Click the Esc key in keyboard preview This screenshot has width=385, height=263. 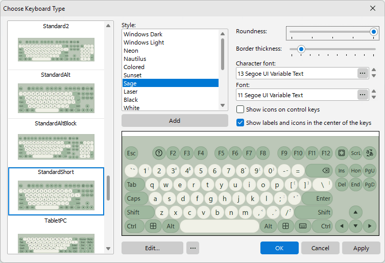pos(131,153)
